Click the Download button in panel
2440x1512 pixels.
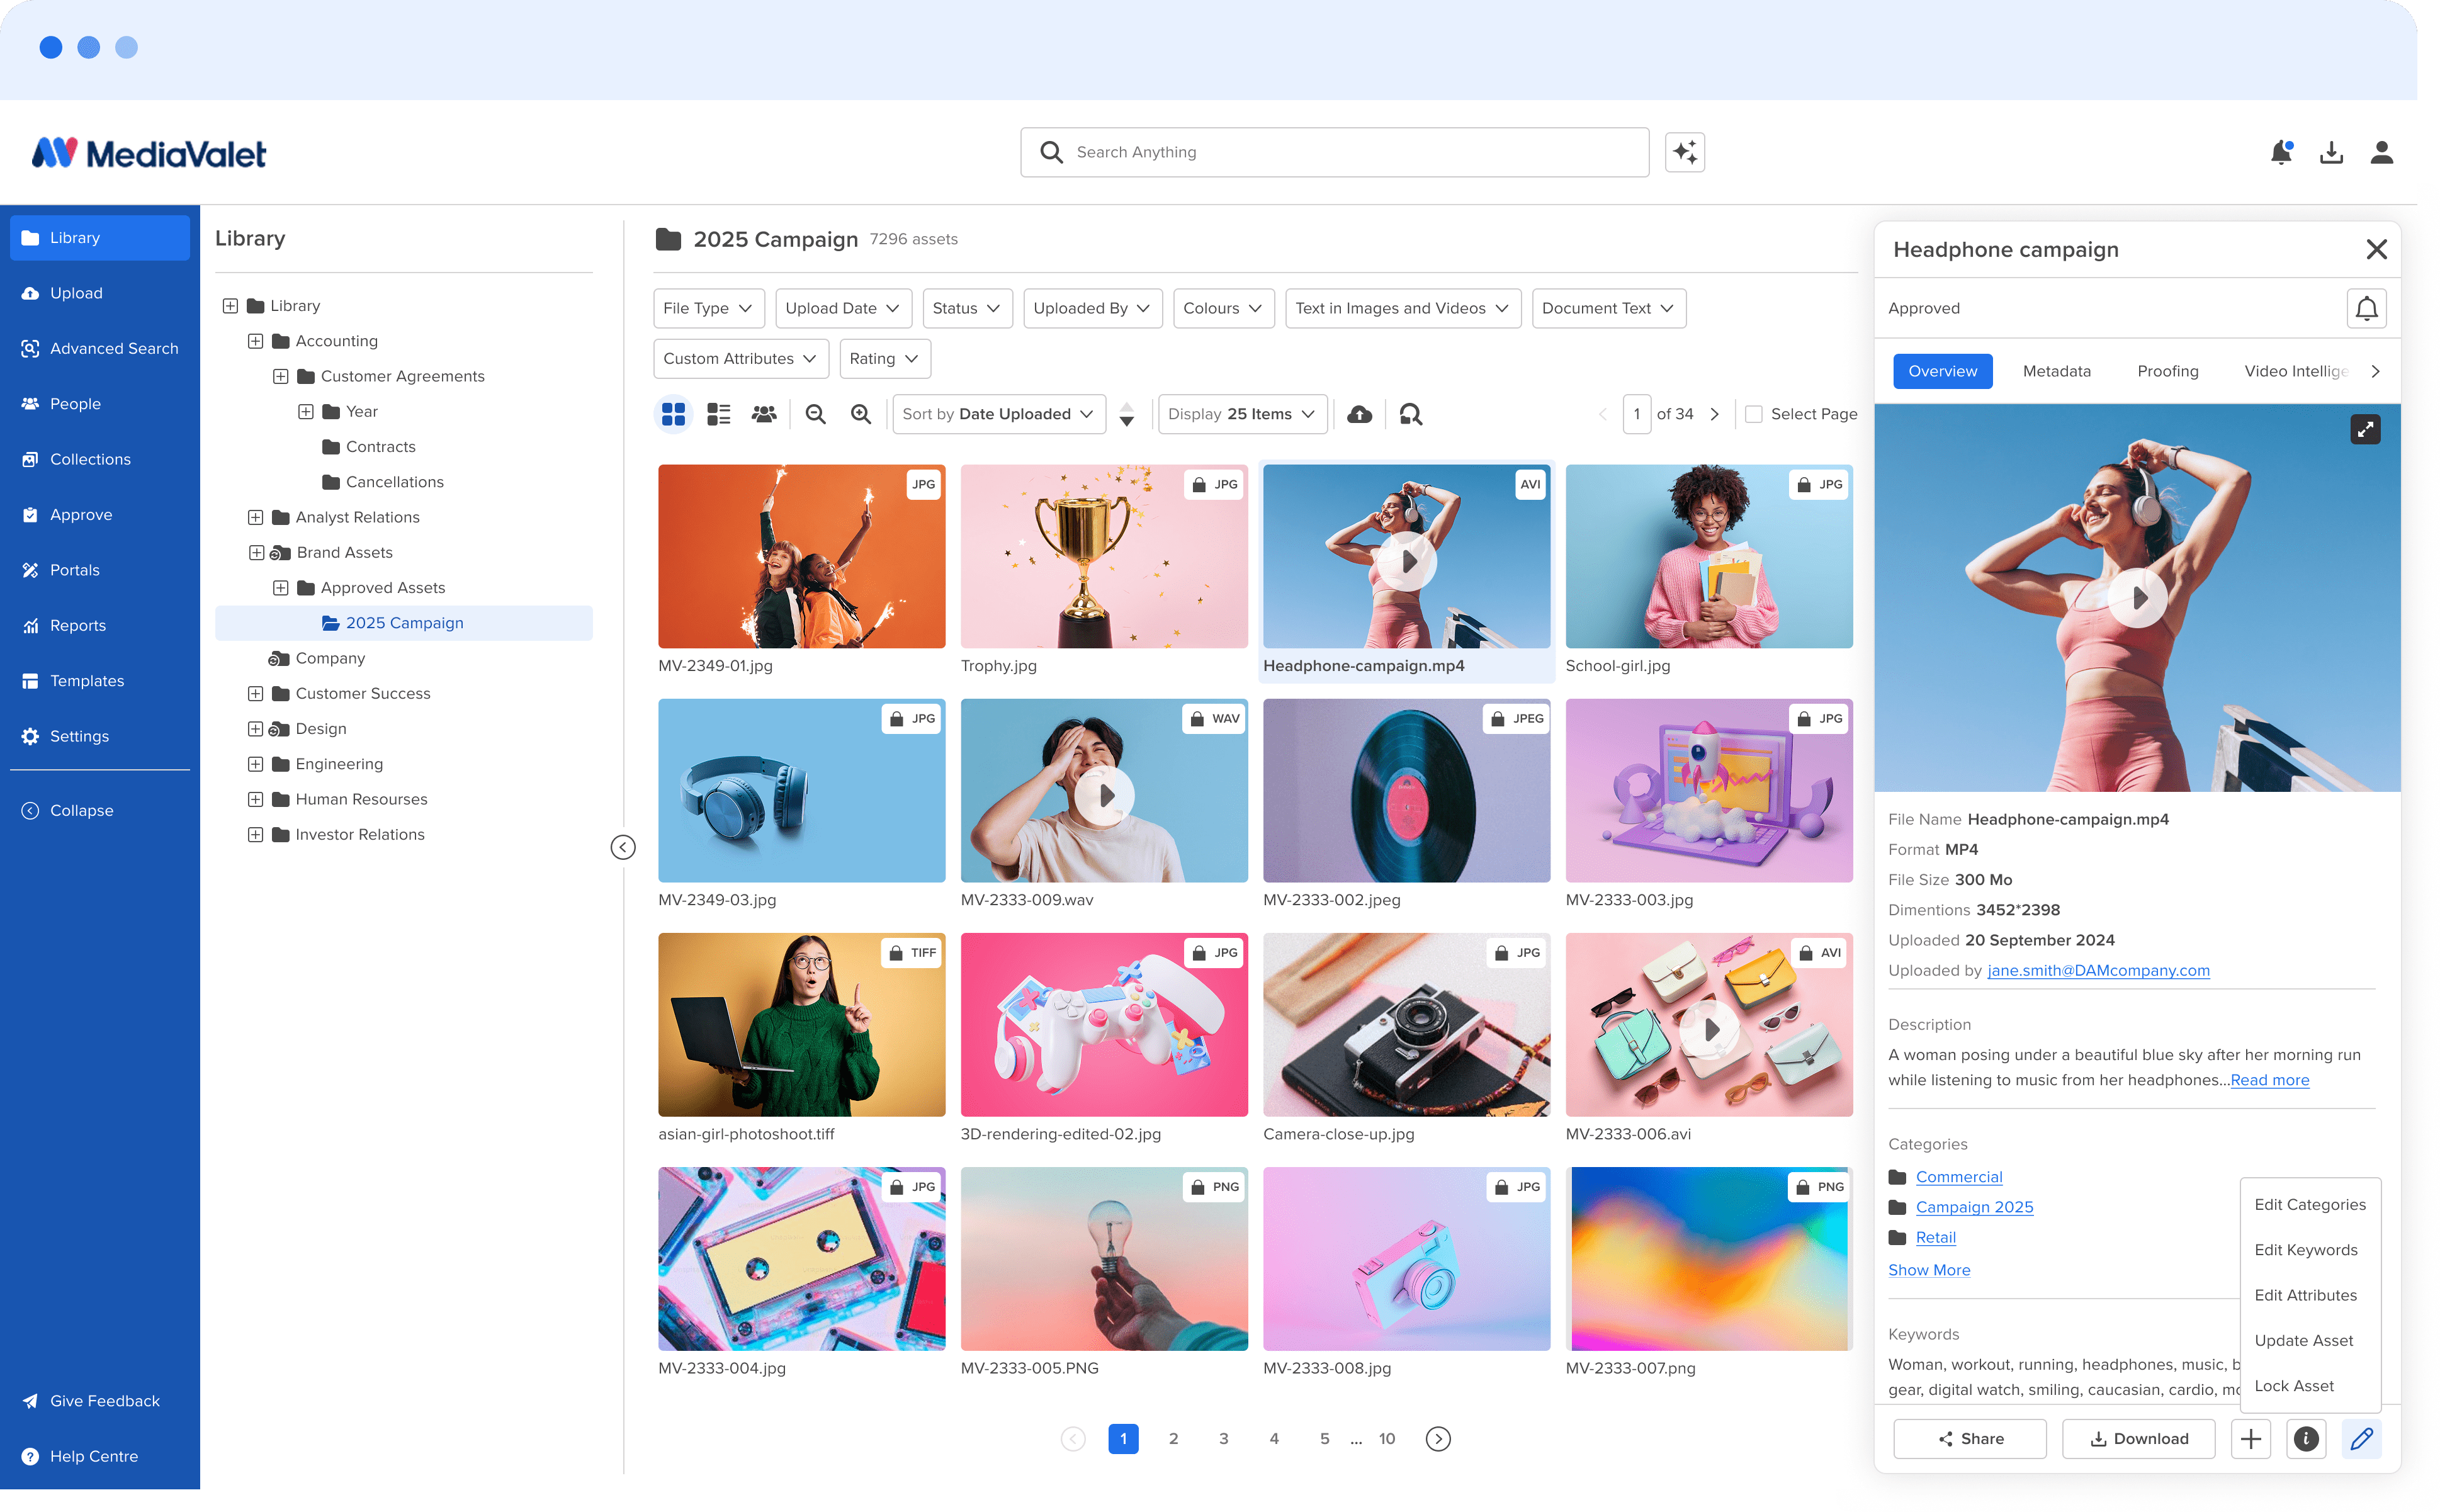(2138, 1438)
